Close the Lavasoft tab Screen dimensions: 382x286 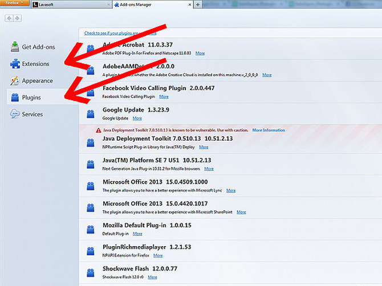click(109, 5)
